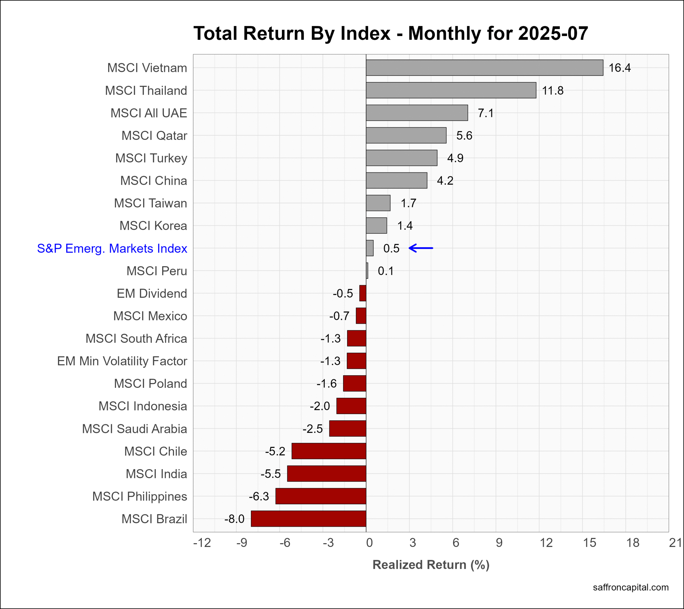Image resolution: width=684 pixels, height=609 pixels.
Task: Select the 'MSCI China' row label
Action: click(x=154, y=181)
